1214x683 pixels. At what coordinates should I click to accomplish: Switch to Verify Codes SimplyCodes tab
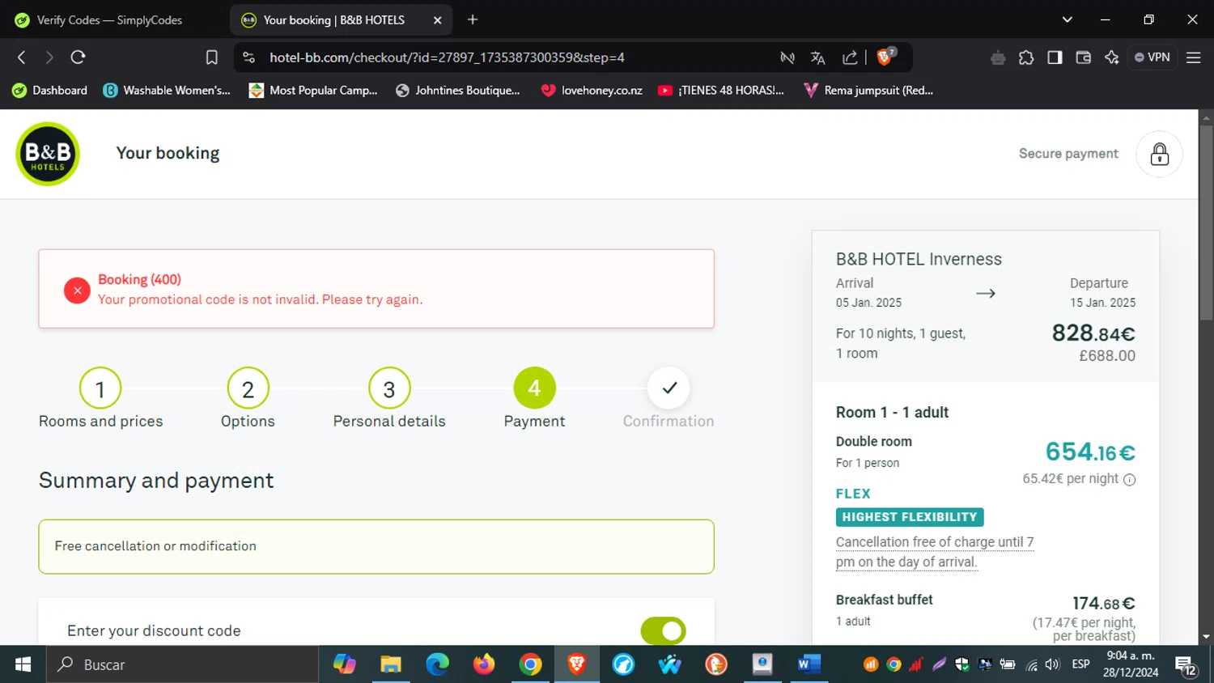coord(111,19)
